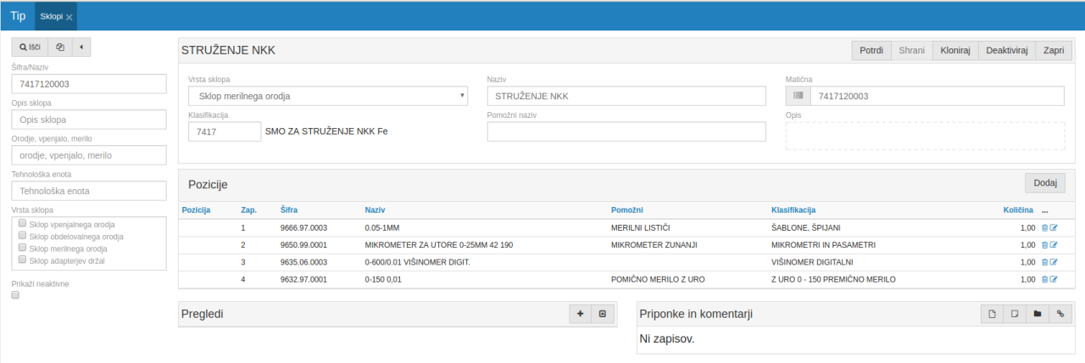The image size is (1085, 363).
Task: Sort table by Šifra column header
Action: (289, 209)
